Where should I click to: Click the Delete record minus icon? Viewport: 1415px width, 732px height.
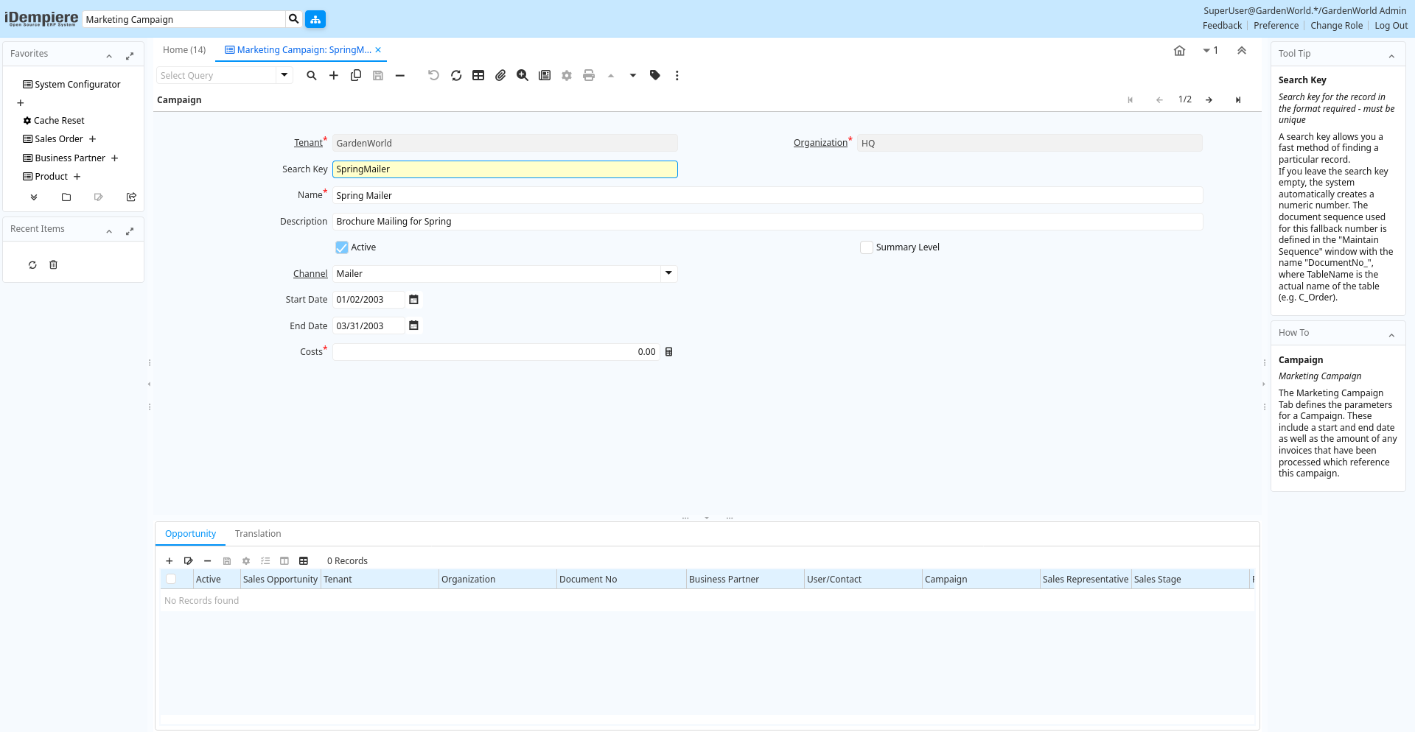(400, 75)
